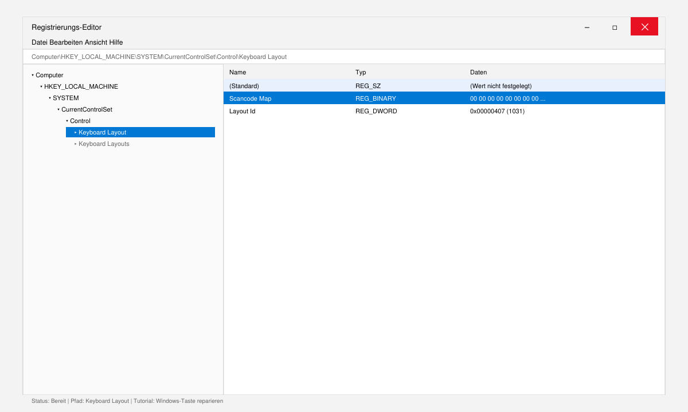Select Computer in the tree
The width and height of the screenshot is (688, 412).
tap(49, 75)
